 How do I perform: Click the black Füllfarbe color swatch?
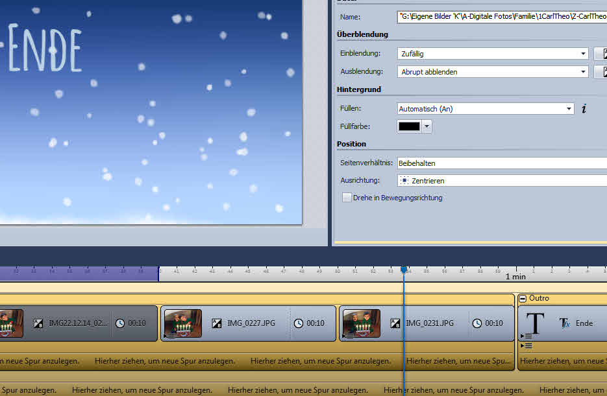point(409,127)
